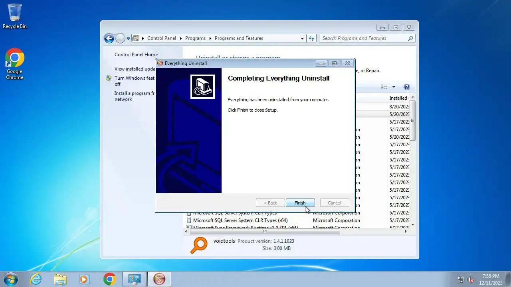Expand the address bar history dropdown
The height and width of the screenshot is (287, 511).
pyautogui.click(x=302, y=38)
